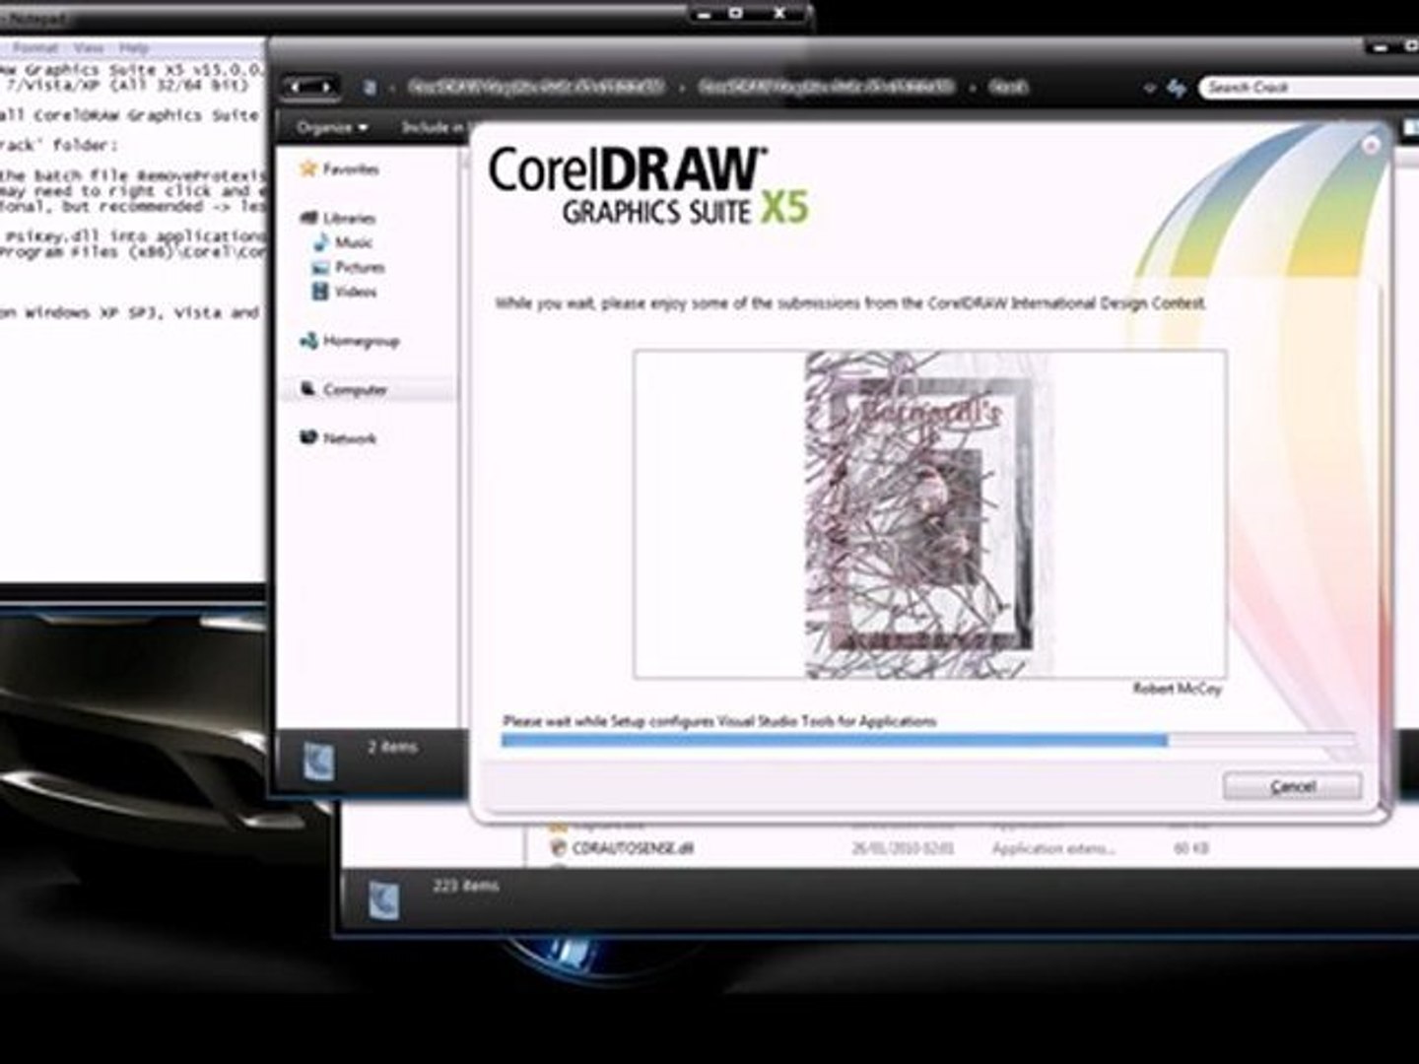Click the Robert McCoy artist credit
Image resolution: width=1419 pixels, height=1064 pixels.
coord(1177,689)
